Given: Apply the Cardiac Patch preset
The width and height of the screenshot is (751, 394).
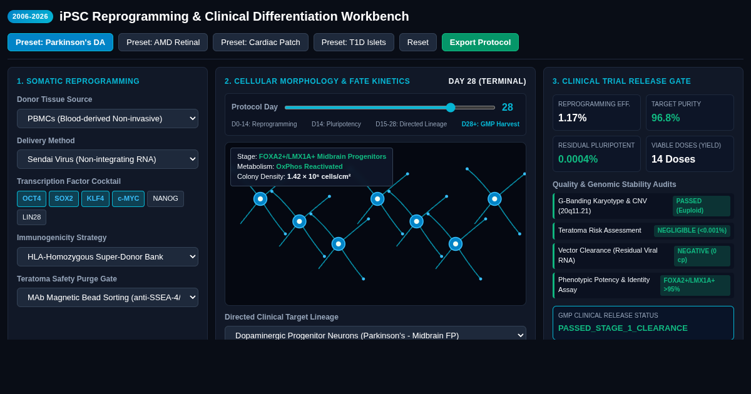Looking at the screenshot, I should (x=260, y=43).
